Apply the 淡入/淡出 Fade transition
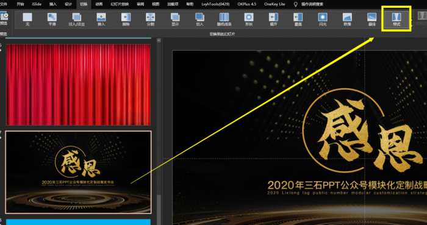 (x=76, y=20)
